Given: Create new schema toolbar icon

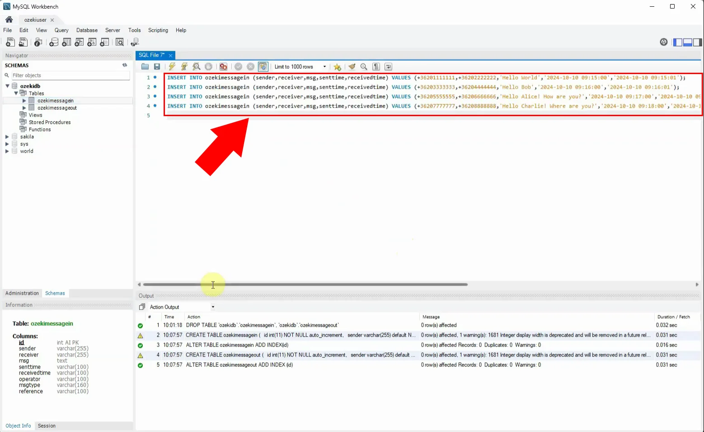Looking at the screenshot, I should (54, 42).
